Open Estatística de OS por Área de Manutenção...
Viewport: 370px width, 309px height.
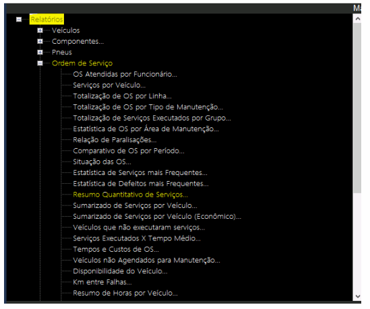(x=146, y=129)
